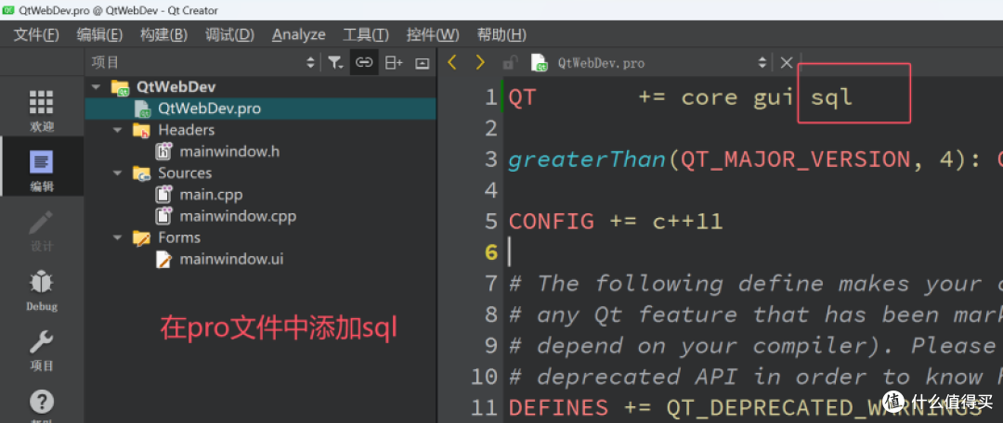The image size is (1003, 423).
Task: Switch to Debug mode
Action: (42, 288)
